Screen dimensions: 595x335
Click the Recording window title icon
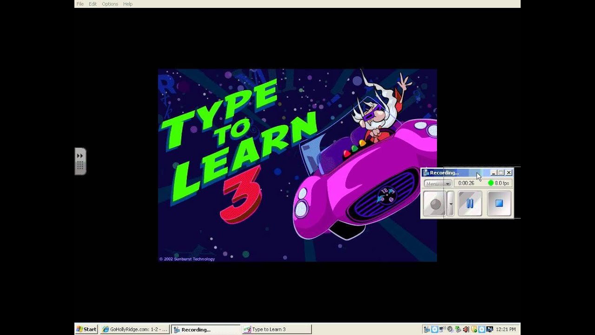(x=425, y=173)
